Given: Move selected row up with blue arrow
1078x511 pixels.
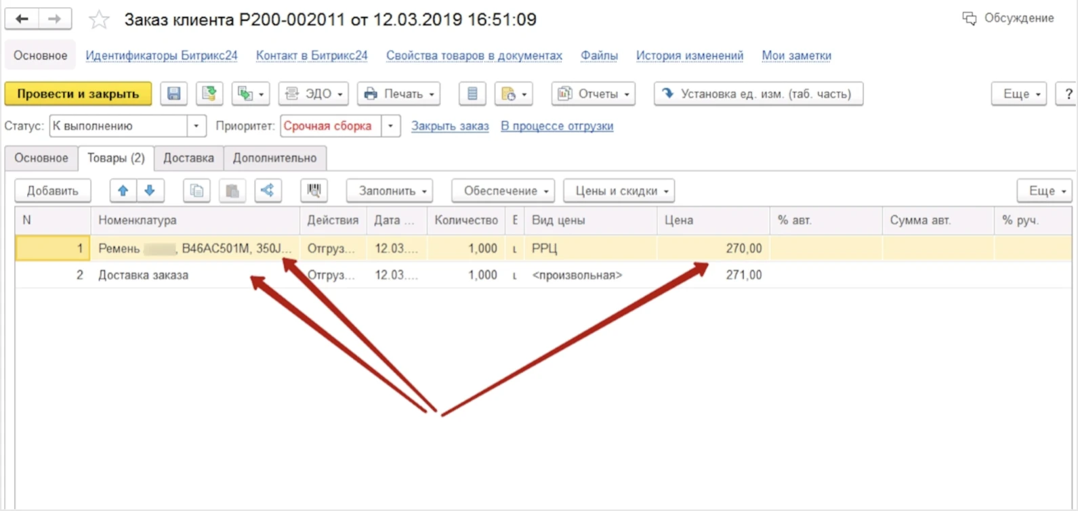Looking at the screenshot, I should click(x=123, y=191).
